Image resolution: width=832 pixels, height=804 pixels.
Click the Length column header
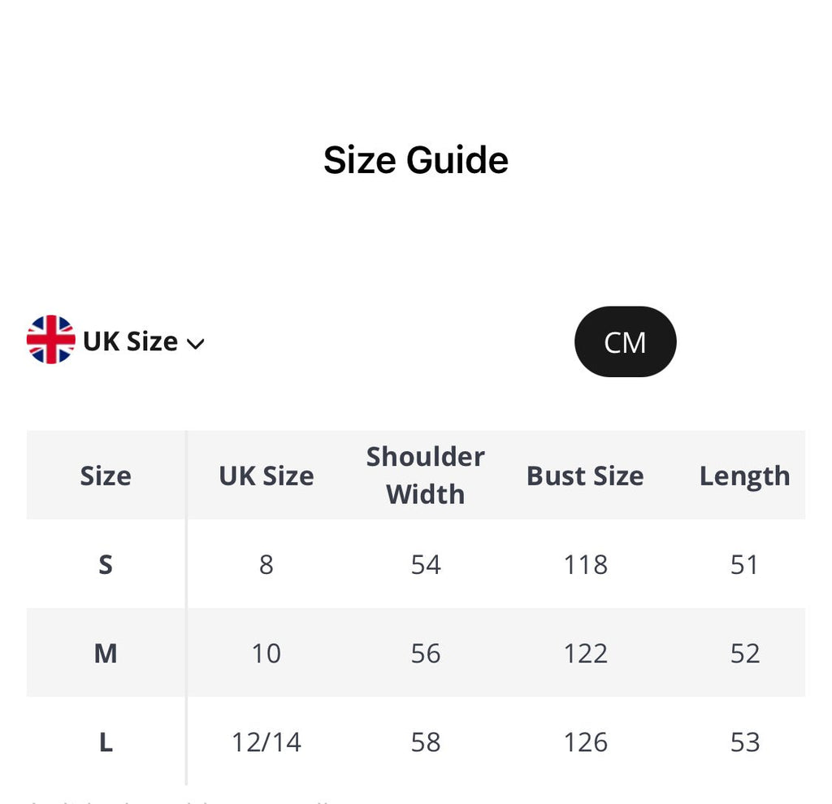pyautogui.click(x=744, y=476)
